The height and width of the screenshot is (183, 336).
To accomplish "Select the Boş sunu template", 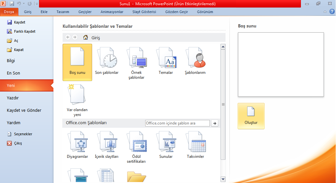I will pyautogui.click(x=77, y=62).
